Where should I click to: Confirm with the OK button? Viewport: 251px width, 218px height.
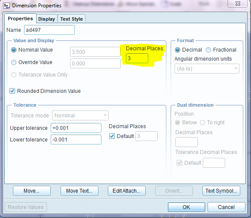tap(187, 207)
